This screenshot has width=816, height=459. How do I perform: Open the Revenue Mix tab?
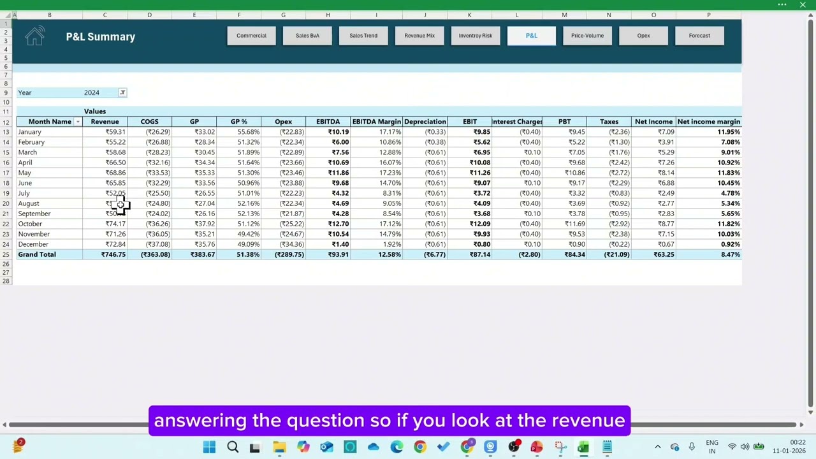pos(419,36)
